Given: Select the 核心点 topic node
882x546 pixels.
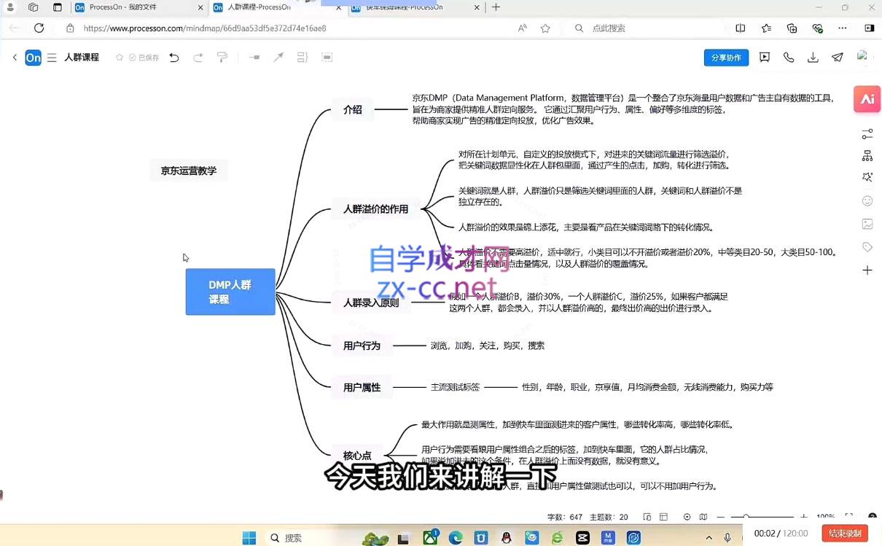Looking at the screenshot, I should tap(357, 456).
